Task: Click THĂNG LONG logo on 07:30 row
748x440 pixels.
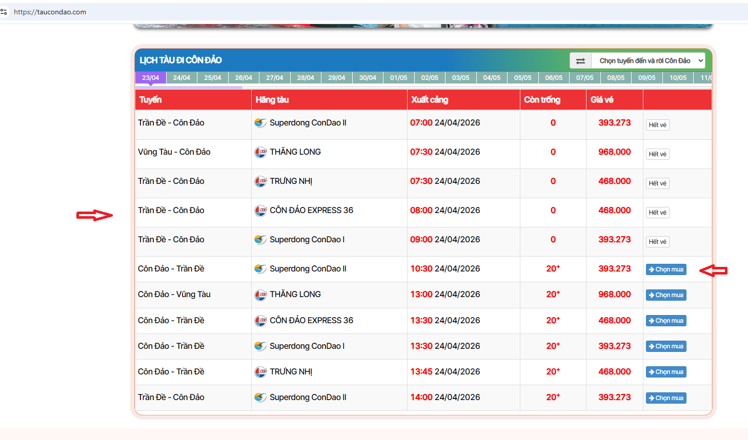Action: pos(260,152)
